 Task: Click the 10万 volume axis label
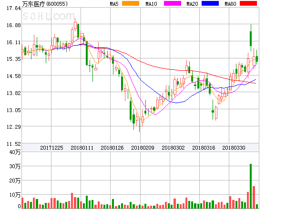(x=15, y=195)
